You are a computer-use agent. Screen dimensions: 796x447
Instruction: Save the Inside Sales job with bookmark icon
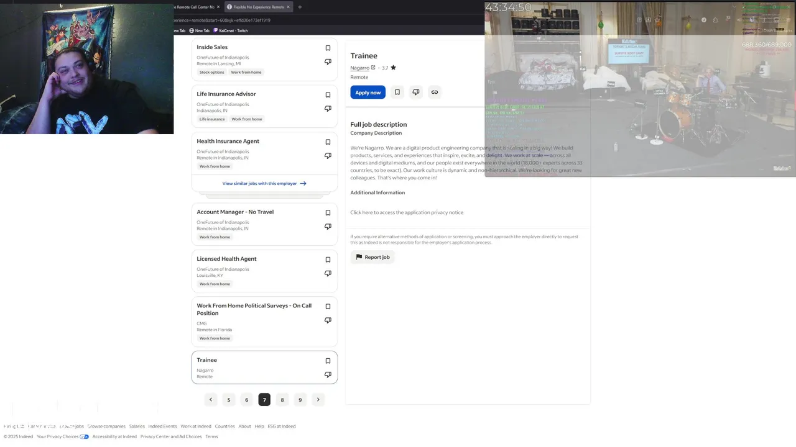[x=328, y=48]
